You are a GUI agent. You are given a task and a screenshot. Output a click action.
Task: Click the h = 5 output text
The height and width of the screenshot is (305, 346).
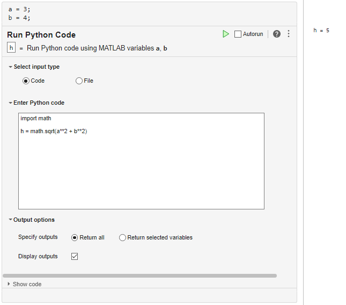321,30
